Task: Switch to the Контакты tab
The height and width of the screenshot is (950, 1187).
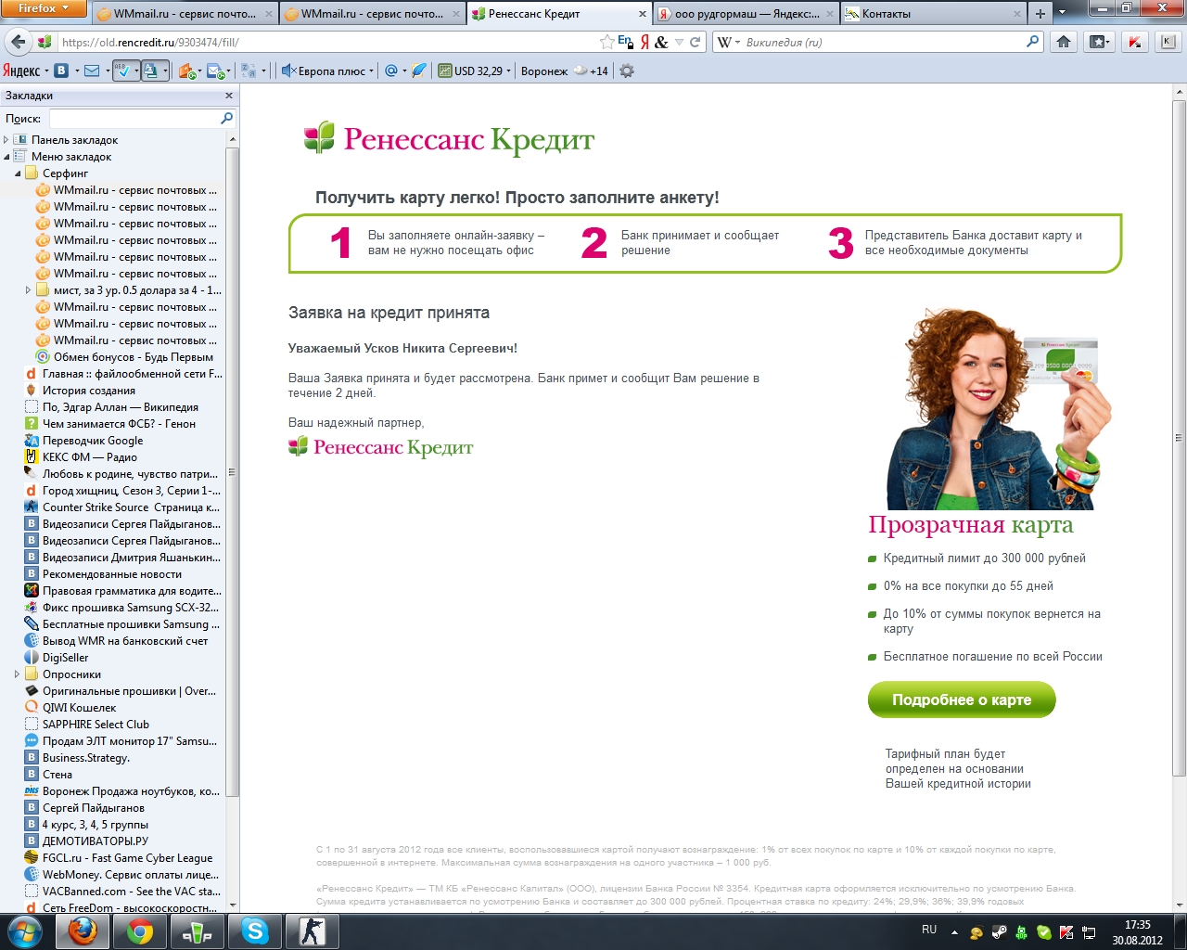Action: (933, 14)
